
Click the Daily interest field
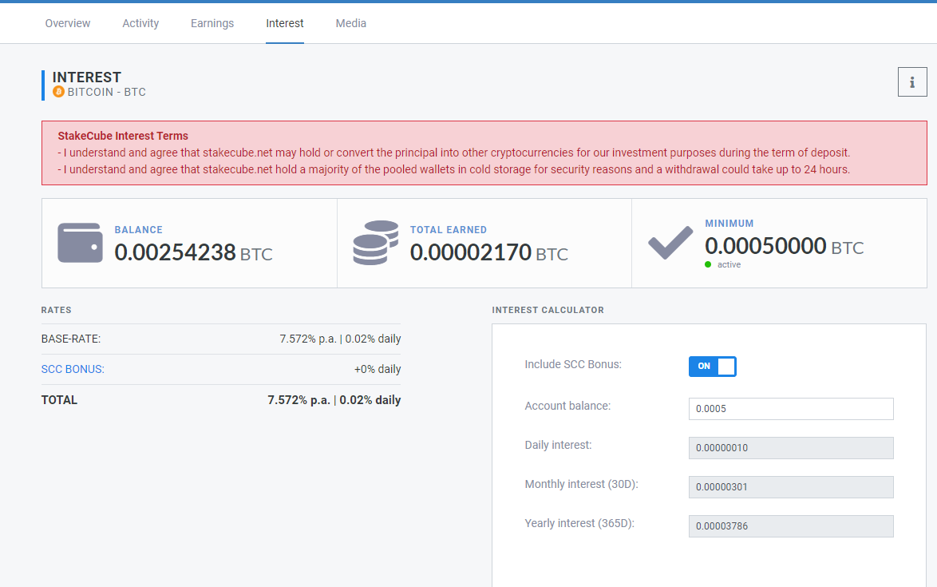[791, 448]
